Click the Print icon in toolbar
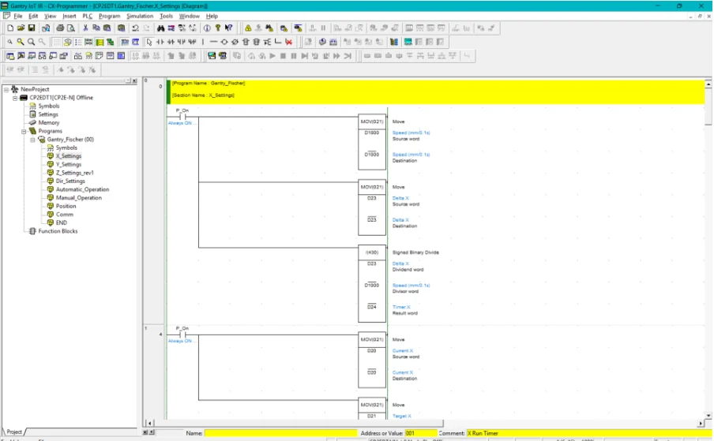This screenshot has width=714, height=441. coord(60,28)
